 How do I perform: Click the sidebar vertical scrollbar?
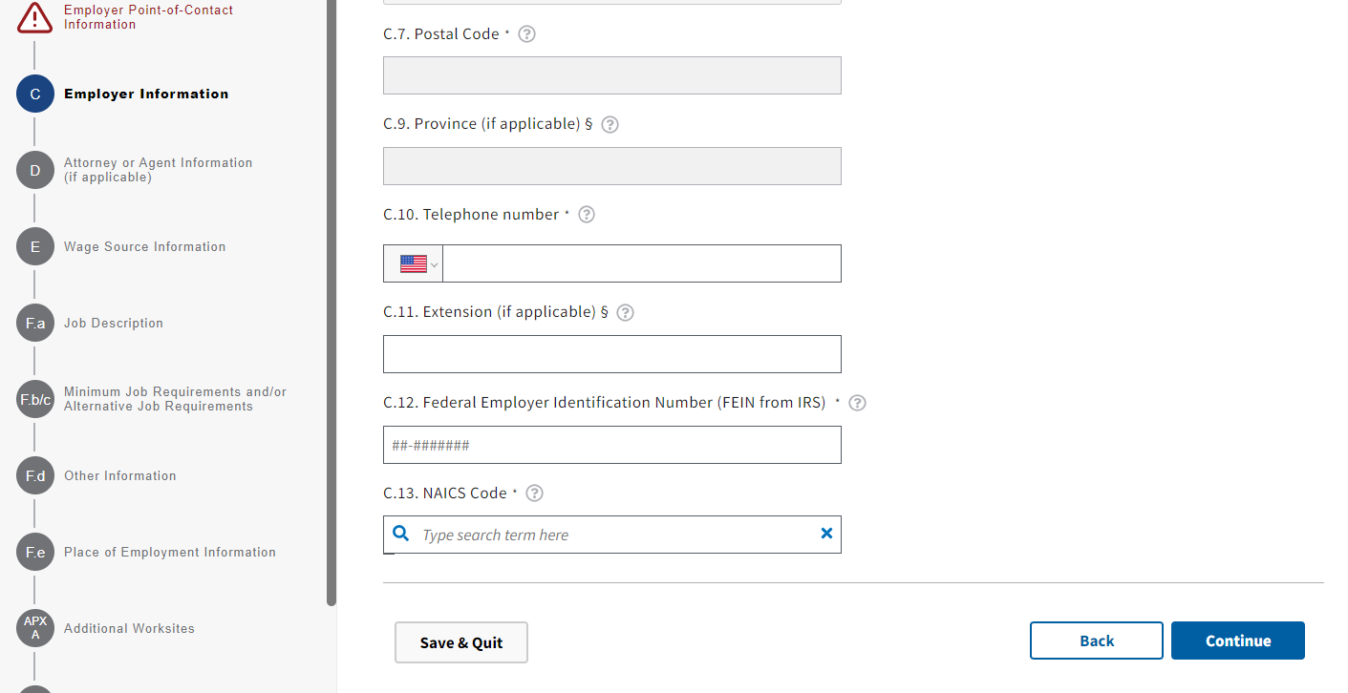tap(332, 286)
